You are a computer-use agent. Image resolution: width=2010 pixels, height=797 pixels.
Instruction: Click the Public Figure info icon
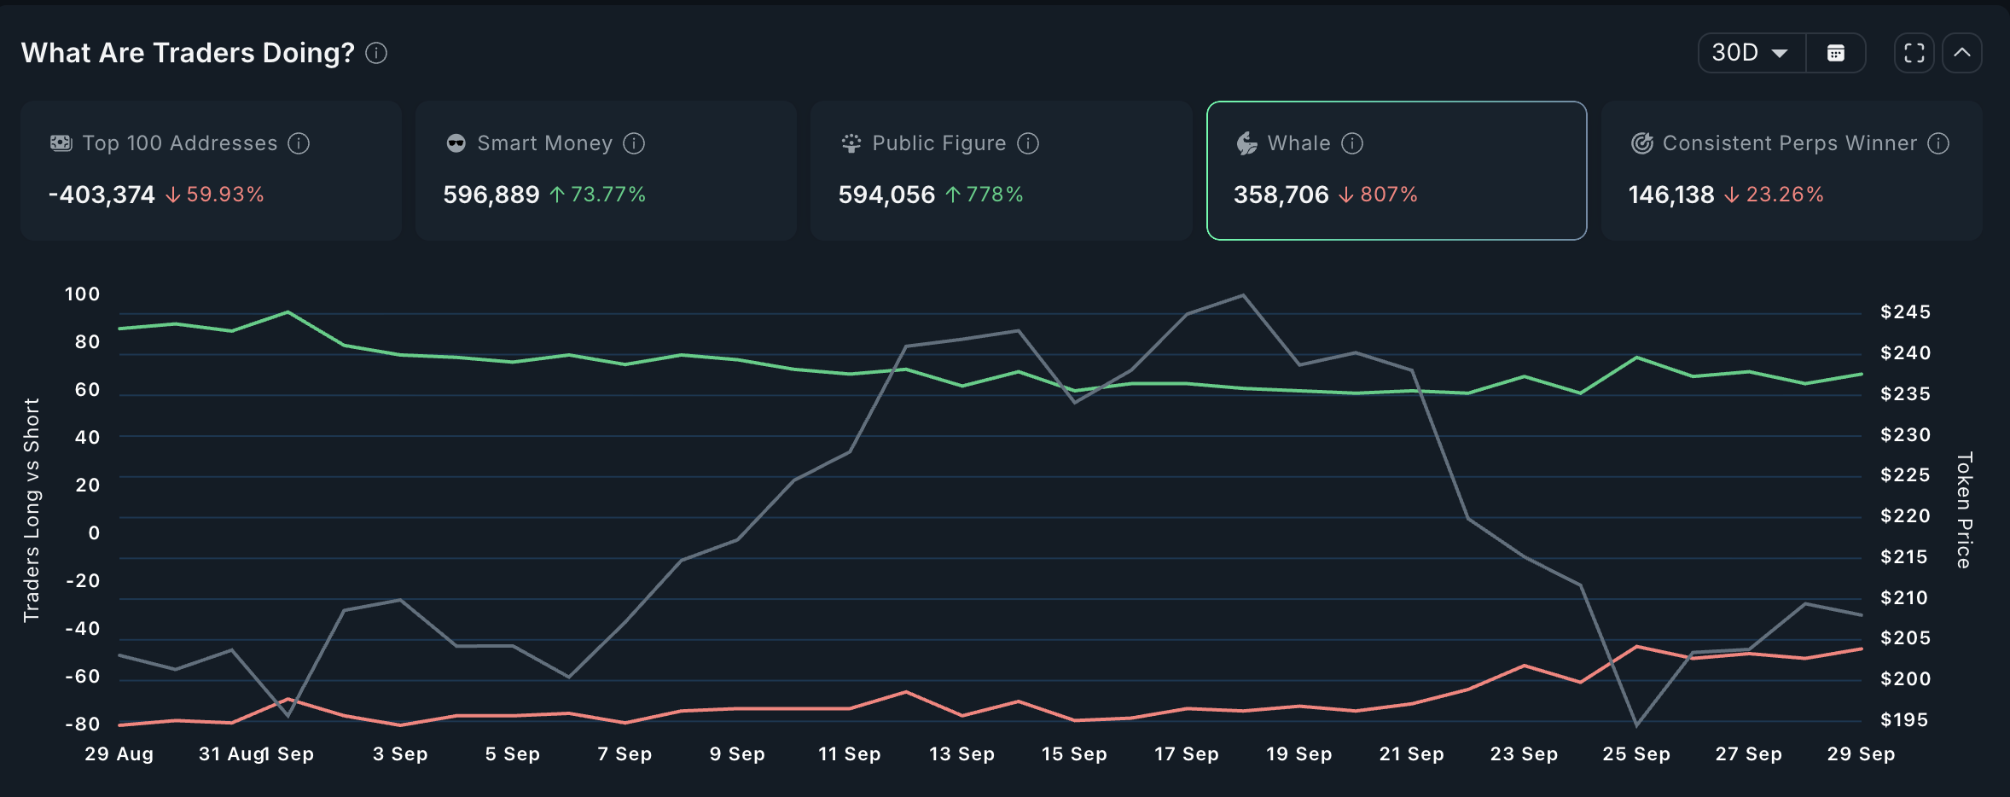tap(1028, 143)
